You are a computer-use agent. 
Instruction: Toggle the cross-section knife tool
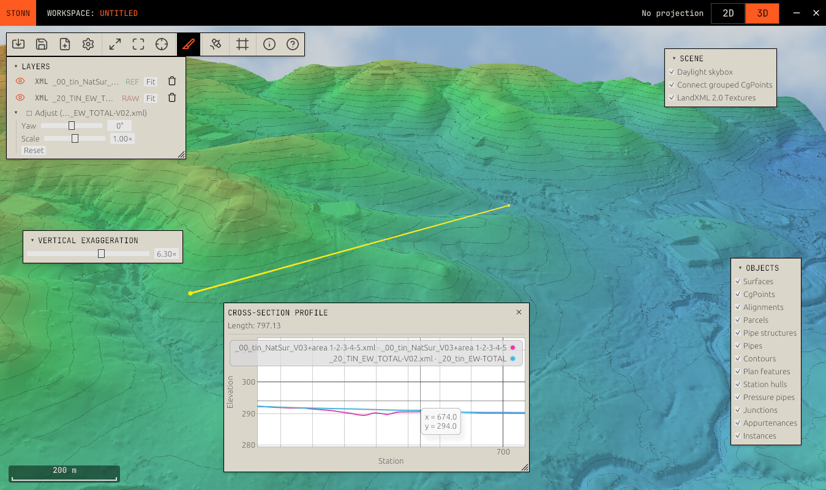189,44
